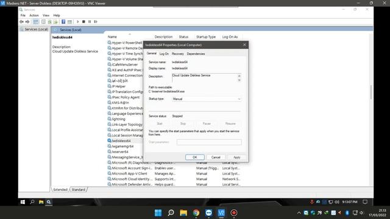390x219 pixels.
Task: Click the Stop Service square icon
Action: point(83,22)
